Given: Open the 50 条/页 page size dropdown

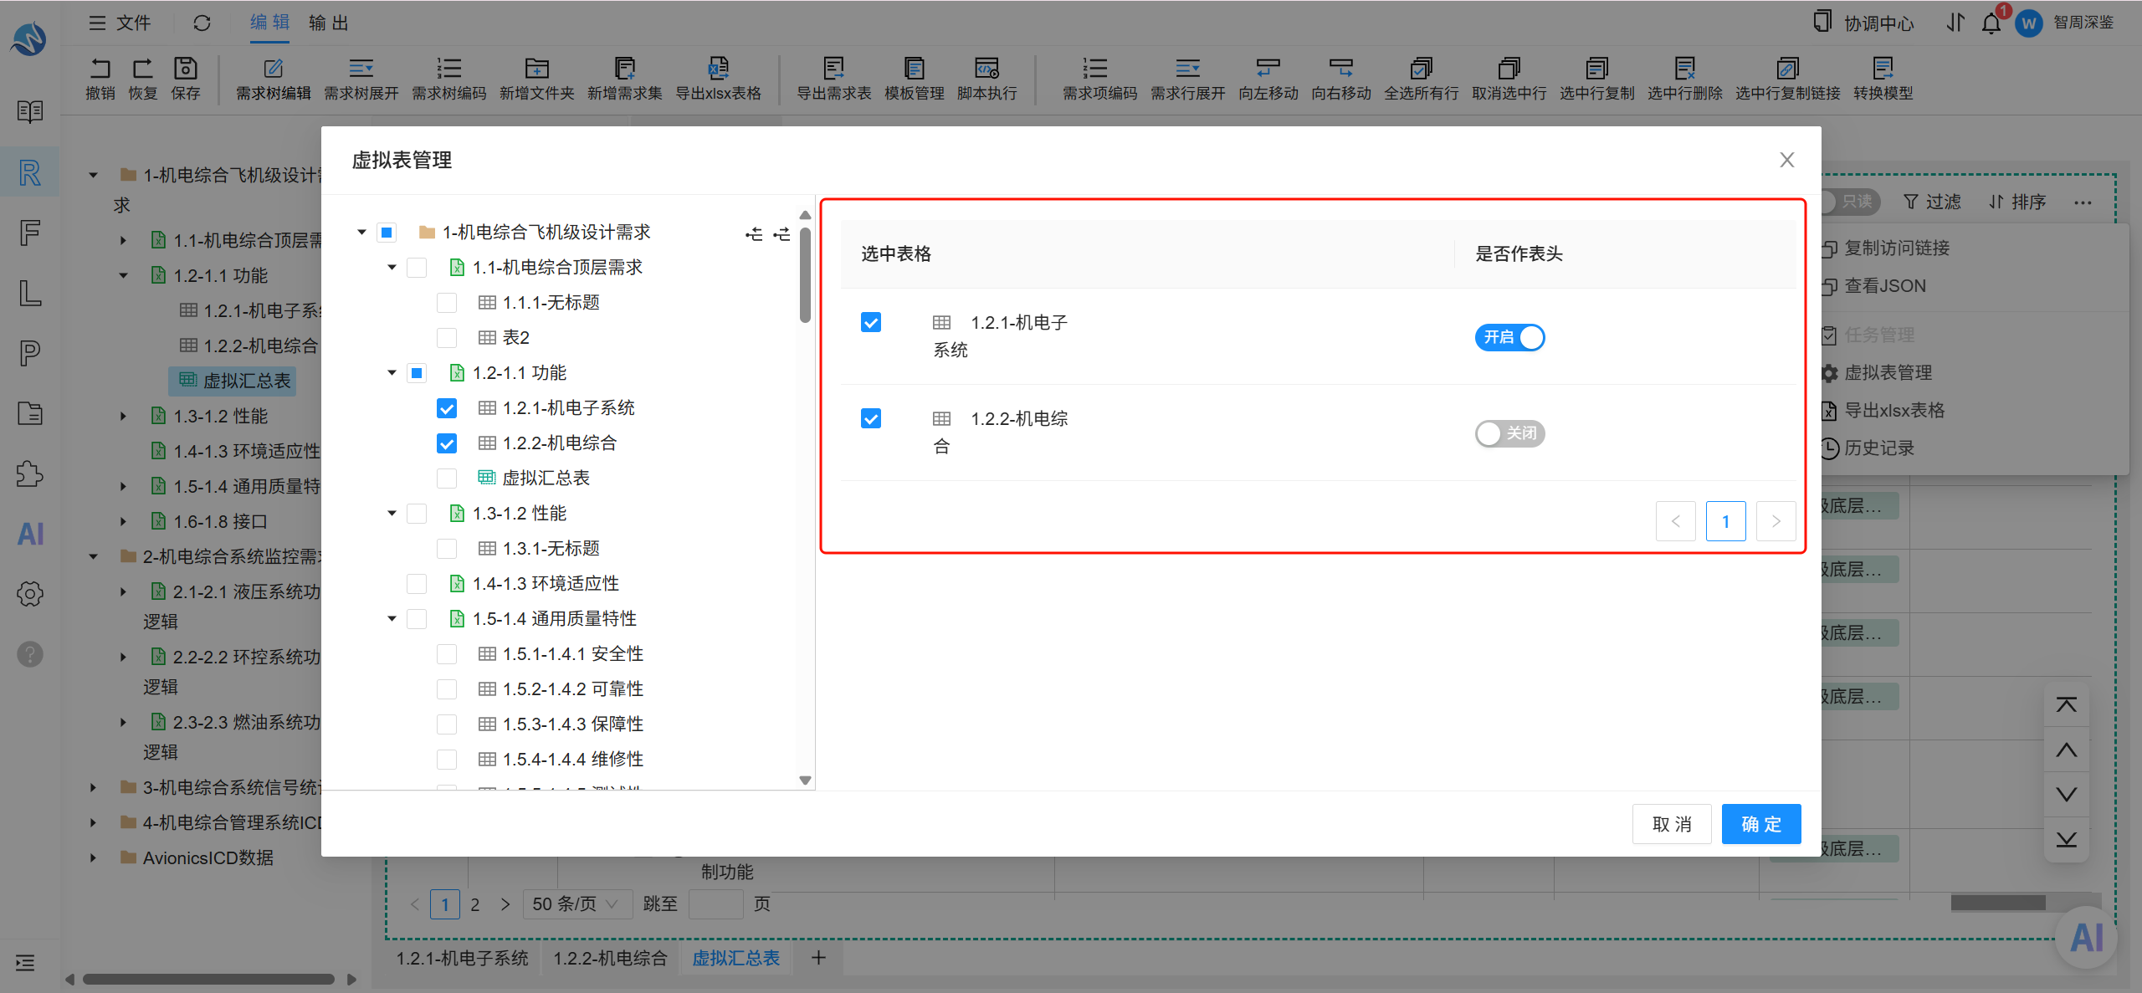Looking at the screenshot, I should (576, 903).
